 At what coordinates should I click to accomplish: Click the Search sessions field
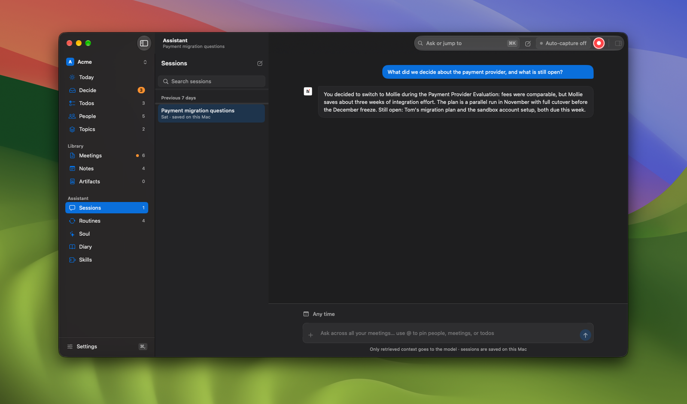click(x=211, y=81)
